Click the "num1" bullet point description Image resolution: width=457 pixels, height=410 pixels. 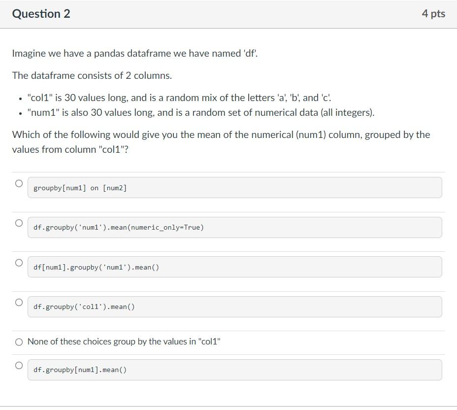pos(201,112)
